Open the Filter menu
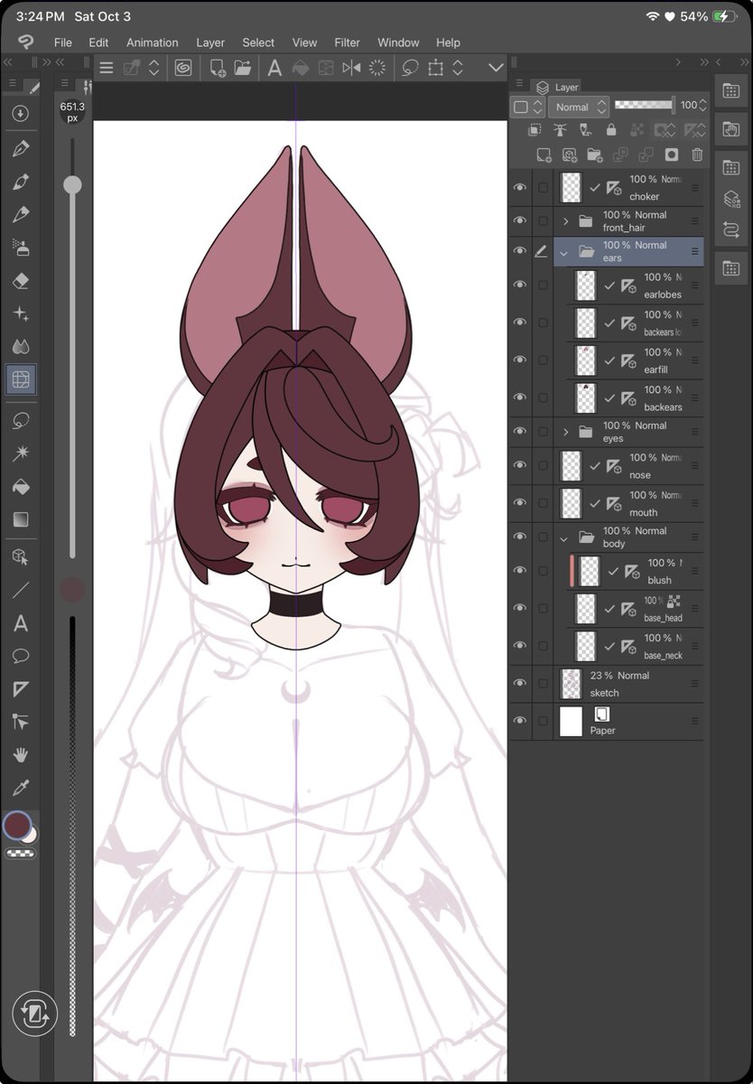The image size is (753, 1084). pyautogui.click(x=347, y=42)
